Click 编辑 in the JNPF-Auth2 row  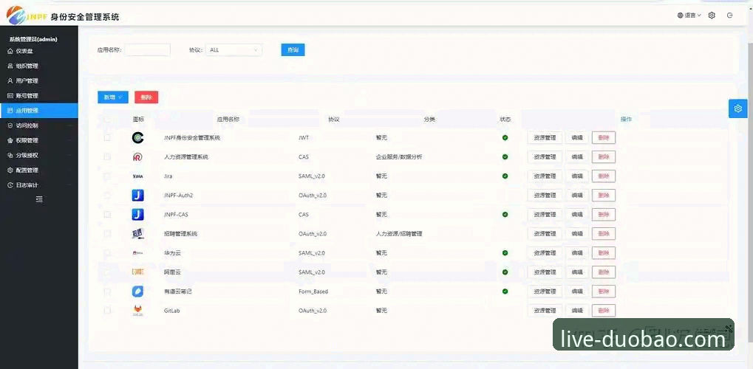coord(576,196)
